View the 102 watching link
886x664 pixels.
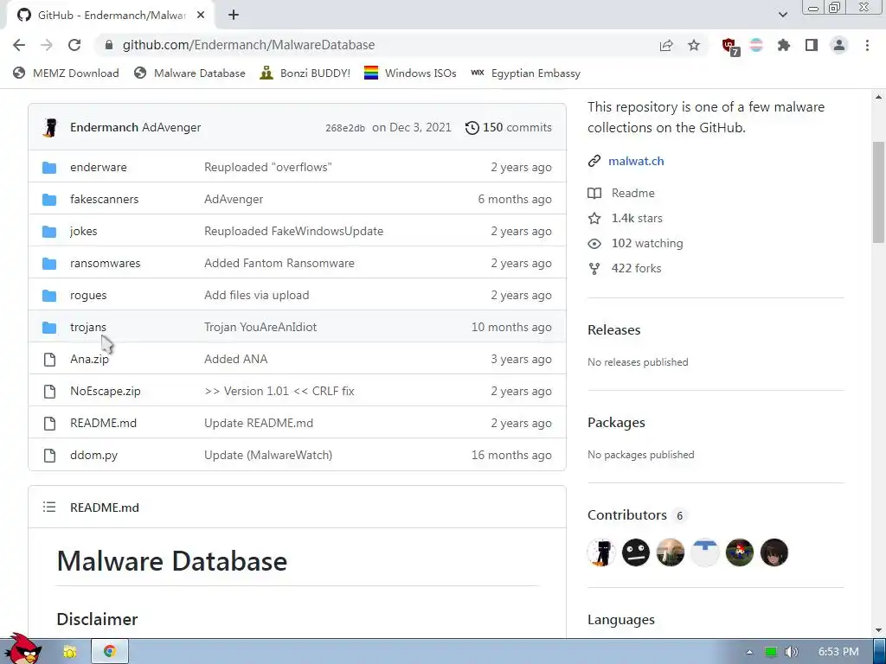click(x=636, y=243)
